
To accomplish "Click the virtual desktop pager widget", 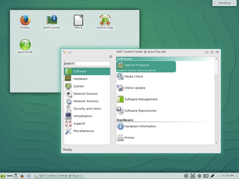I will (x=16, y=176).
